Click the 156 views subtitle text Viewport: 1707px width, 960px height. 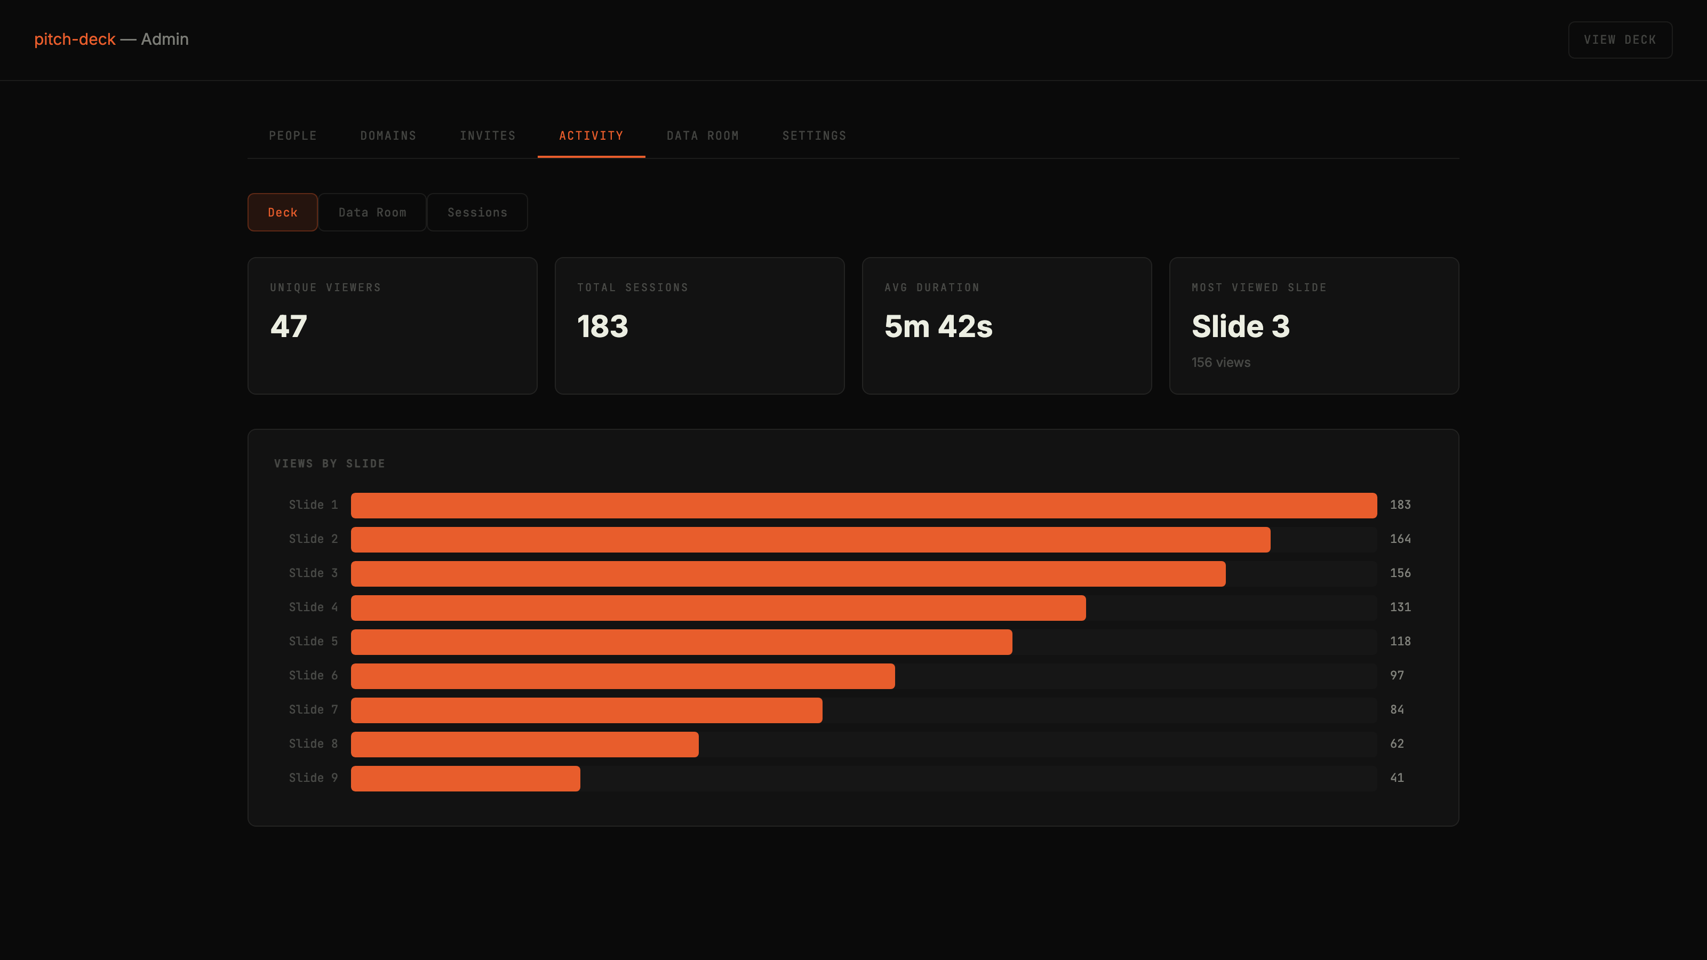pyautogui.click(x=1220, y=363)
